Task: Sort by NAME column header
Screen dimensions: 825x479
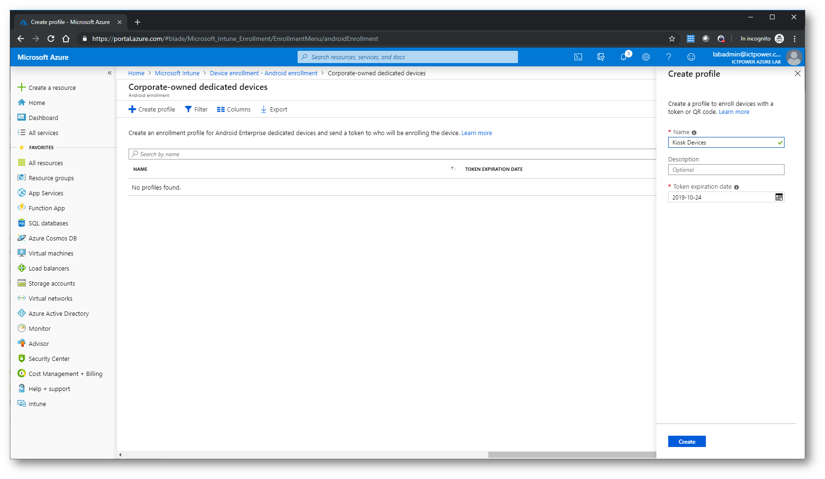Action: pyautogui.click(x=140, y=169)
